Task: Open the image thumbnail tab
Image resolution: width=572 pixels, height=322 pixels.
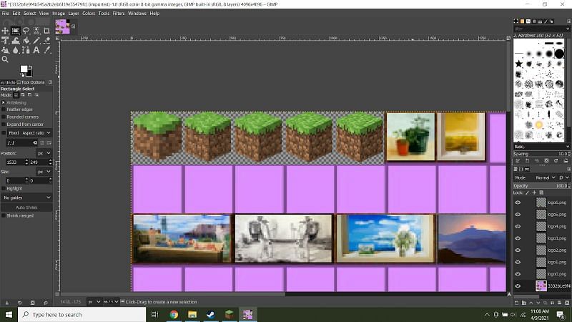Action: tap(63, 26)
